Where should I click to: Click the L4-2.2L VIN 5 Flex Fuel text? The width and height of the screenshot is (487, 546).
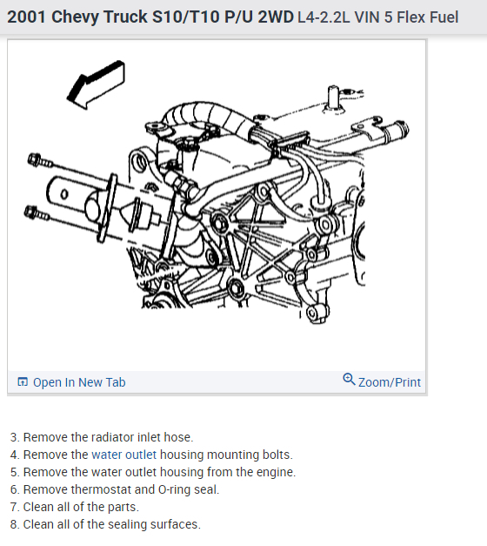(378, 17)
